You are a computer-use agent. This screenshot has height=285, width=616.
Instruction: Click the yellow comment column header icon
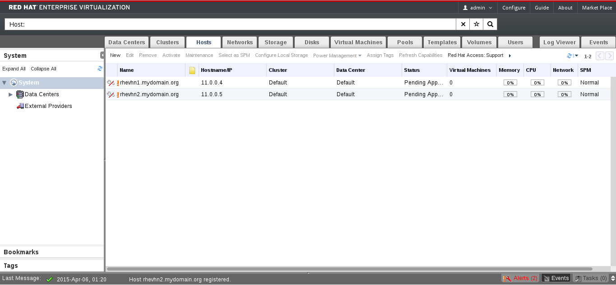point(192,70)
